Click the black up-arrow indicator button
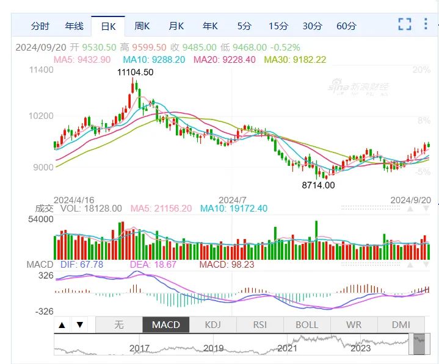Screen dimensions: 439x364 click(62, 324)
